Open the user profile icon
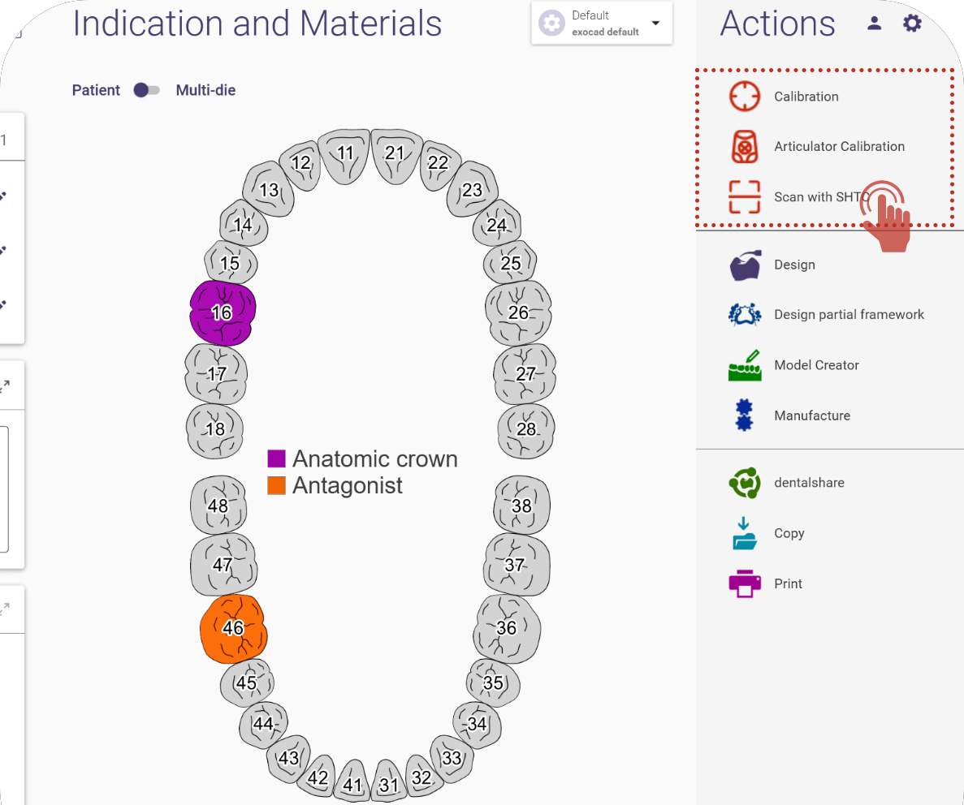 coord(874,24)
